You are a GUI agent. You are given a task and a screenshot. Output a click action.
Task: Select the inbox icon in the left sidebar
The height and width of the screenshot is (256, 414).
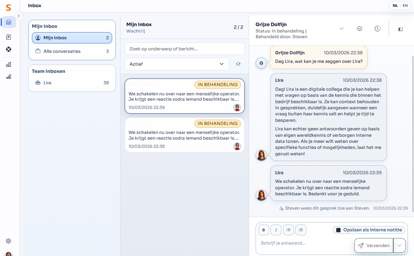(x=8, y=22)
